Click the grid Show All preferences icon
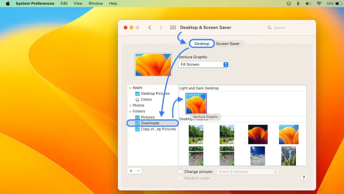This screenshot has height=194, width=344. pos(173,28)
